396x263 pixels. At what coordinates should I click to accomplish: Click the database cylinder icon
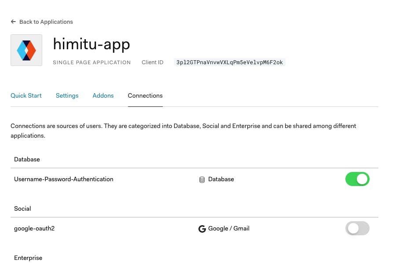pos(202,180)
